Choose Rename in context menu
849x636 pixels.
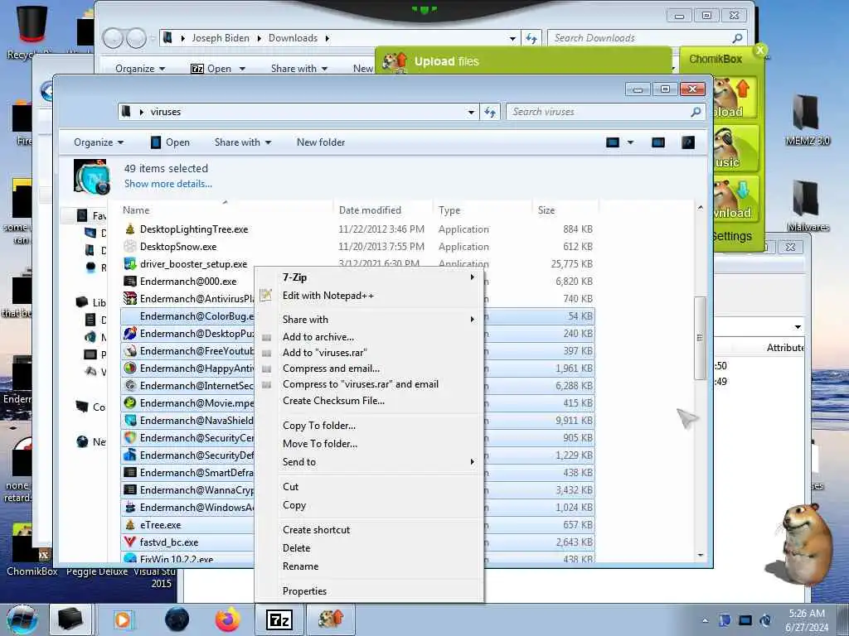coord(368,566)
